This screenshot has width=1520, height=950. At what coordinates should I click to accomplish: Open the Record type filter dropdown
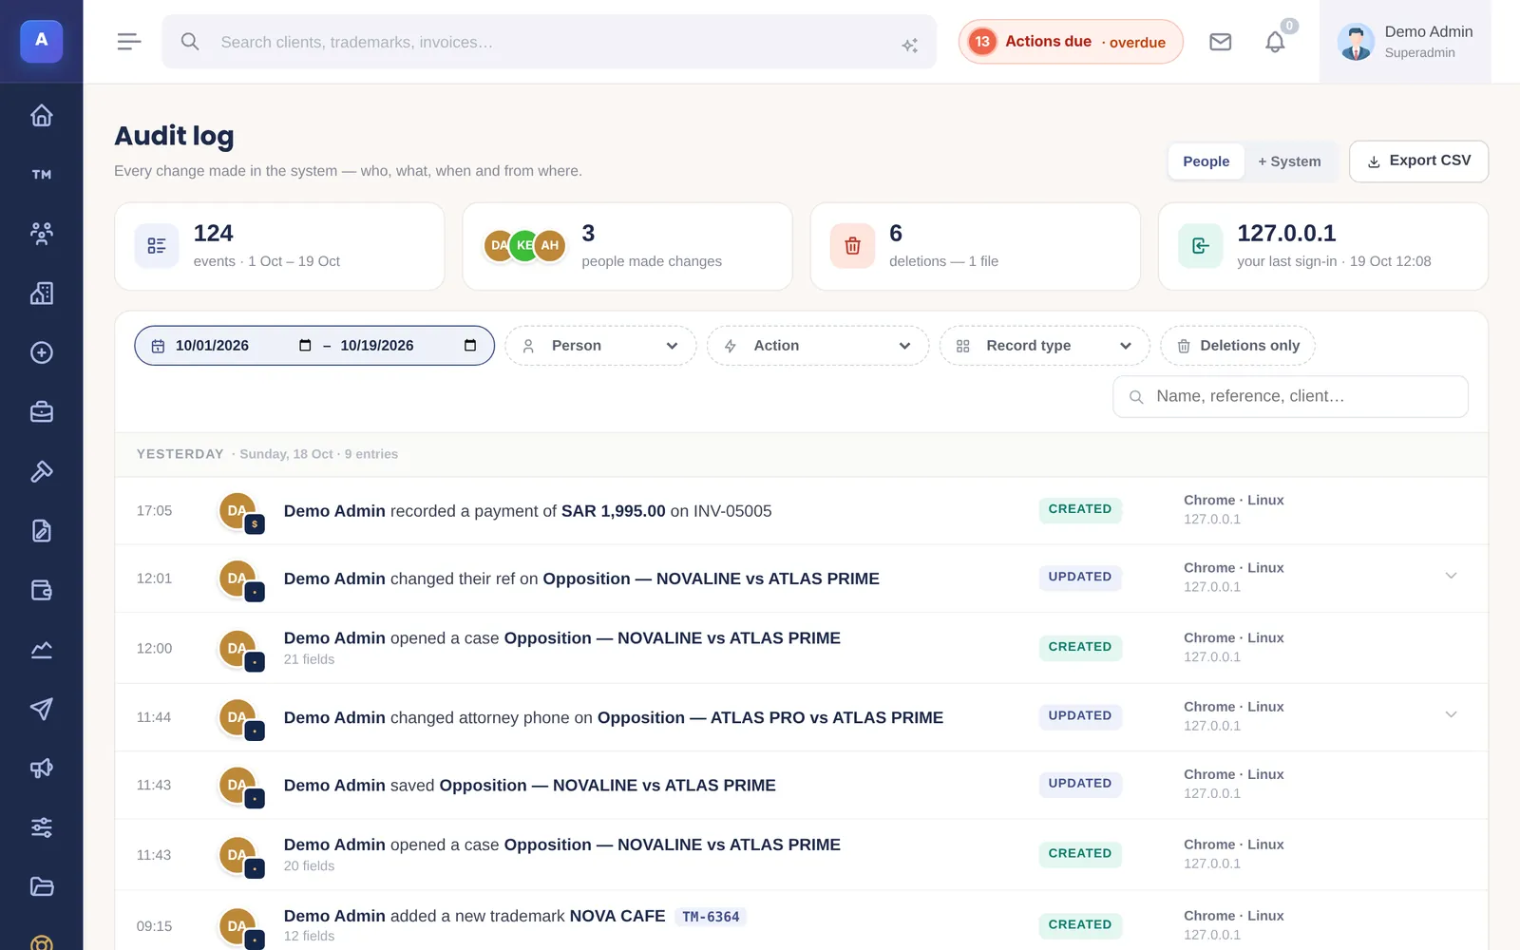click(1044, 346)
